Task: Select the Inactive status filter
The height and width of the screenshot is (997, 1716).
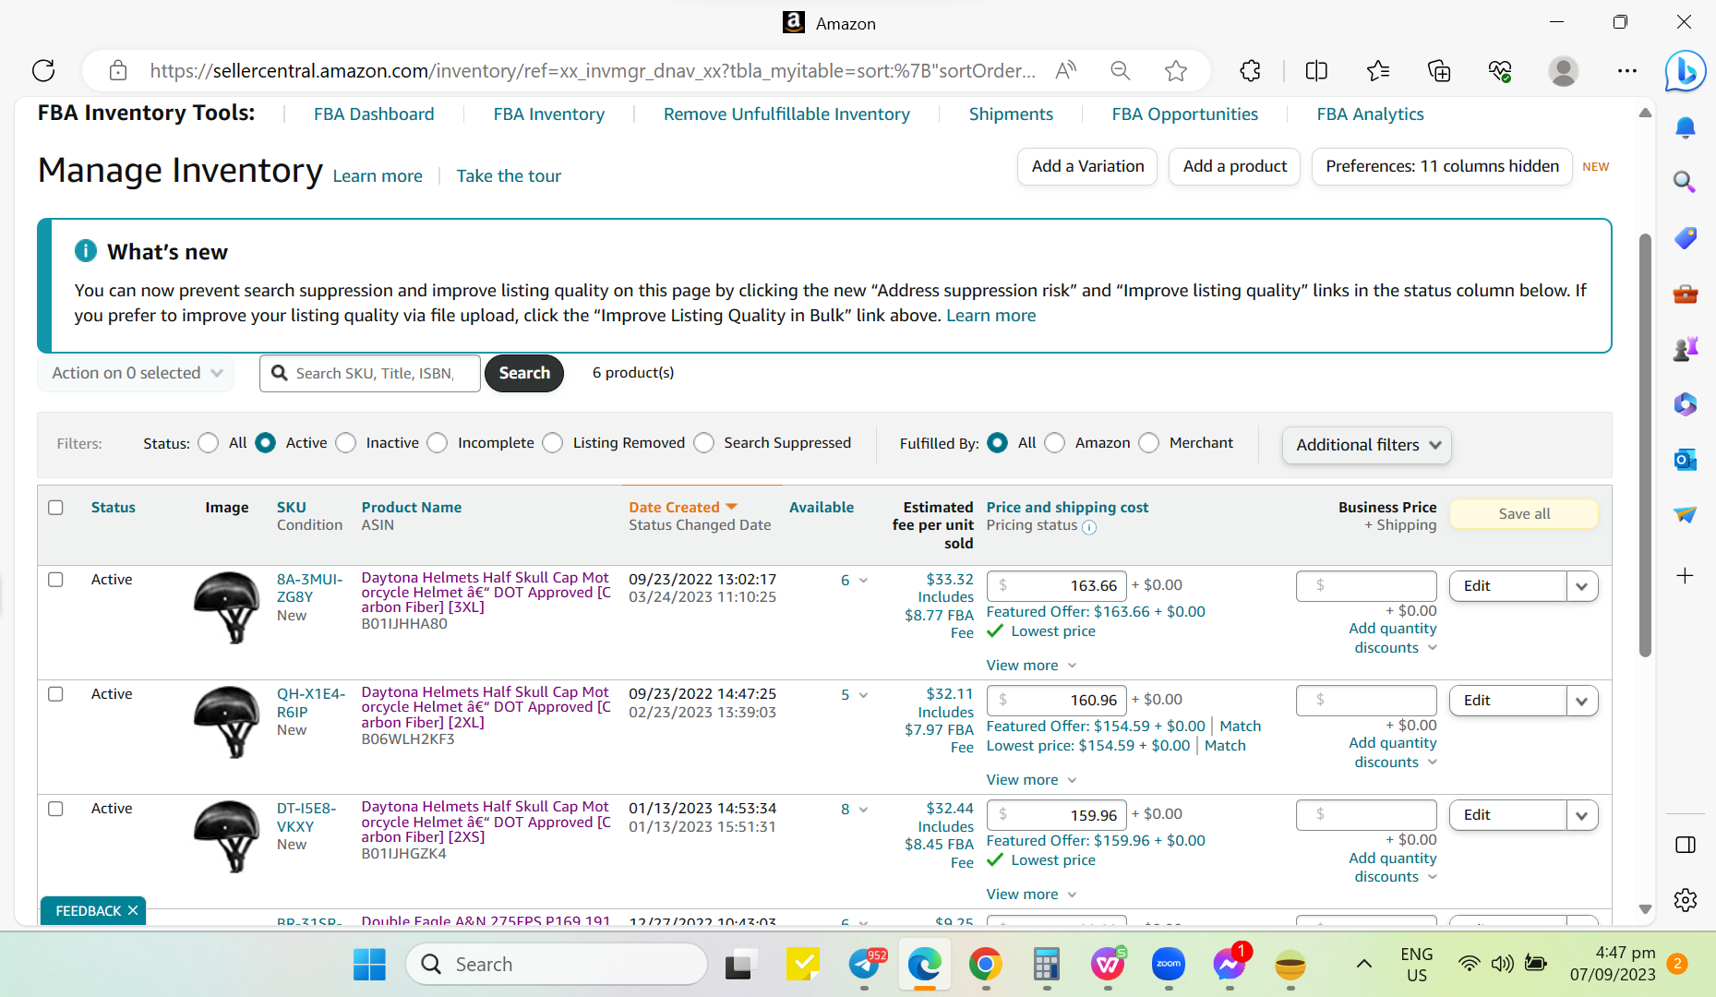Action: (x=346, y=443)
